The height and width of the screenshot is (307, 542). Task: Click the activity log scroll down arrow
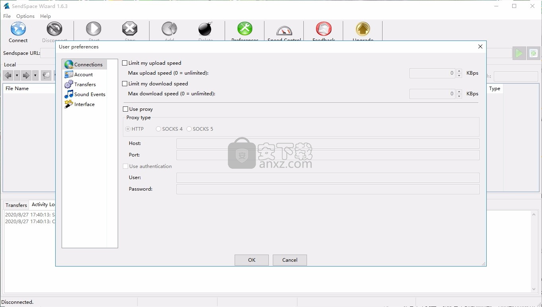(534, 289)
